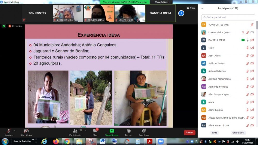Click the Record icon

tap(128, 131)
